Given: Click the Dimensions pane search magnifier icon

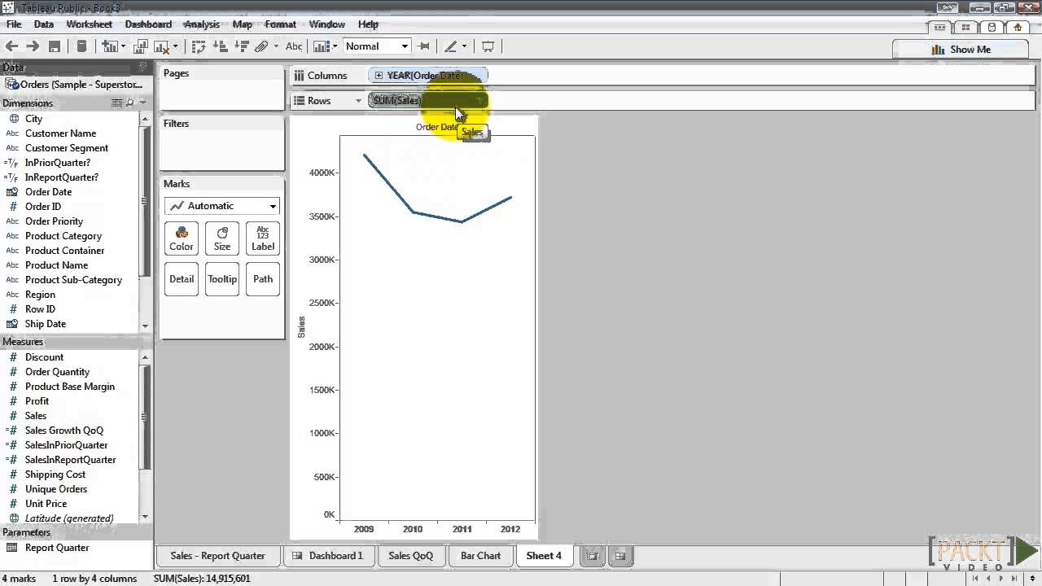Looking at the screenshot, I should (129, 103).
